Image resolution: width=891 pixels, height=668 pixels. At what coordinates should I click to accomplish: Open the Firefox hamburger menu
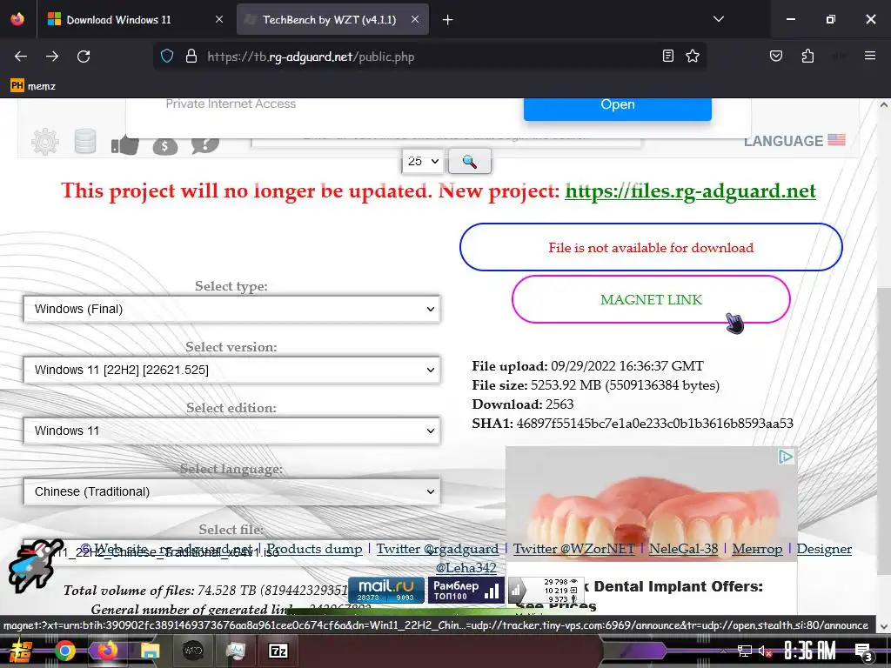pyautogui.click(x=870, y=56)
